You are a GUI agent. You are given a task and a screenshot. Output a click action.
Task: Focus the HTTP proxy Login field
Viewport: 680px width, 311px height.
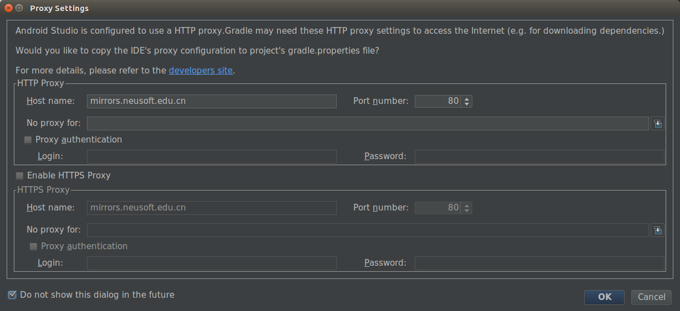(x=212, y=156)
